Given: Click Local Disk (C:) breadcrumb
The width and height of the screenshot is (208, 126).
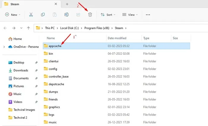Looking at the screenshot, I should (x=70, y=28).
